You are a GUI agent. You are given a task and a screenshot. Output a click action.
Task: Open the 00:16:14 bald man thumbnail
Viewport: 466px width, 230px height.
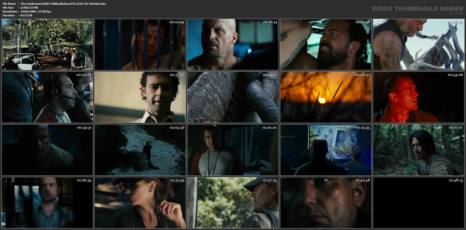(233, 44)
